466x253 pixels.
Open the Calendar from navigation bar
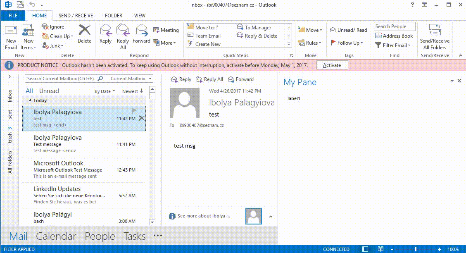pos(56,236)
